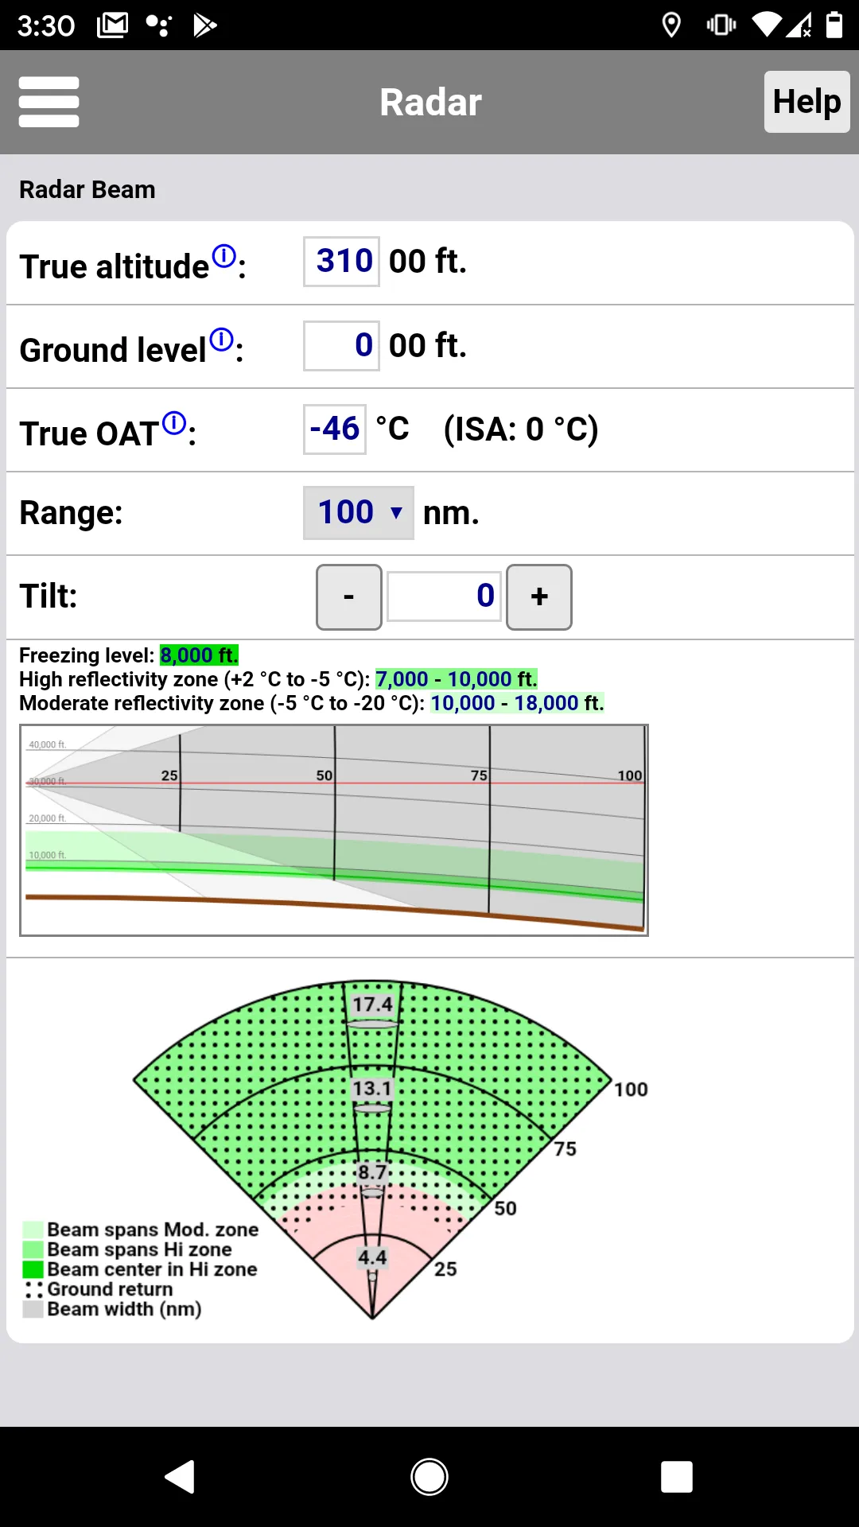This screenshot has width=859, height=1527.
Task: Show info for True altitude
Action: pos(225,256)
